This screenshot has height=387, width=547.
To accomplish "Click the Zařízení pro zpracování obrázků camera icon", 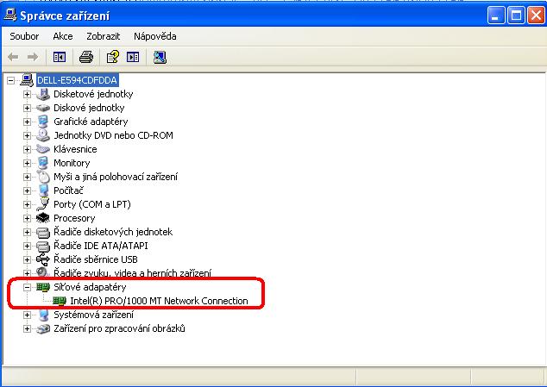I will 43,328.
